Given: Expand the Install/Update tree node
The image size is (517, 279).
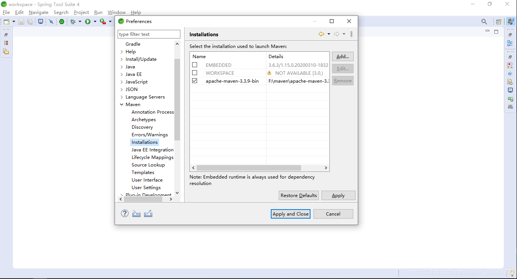Looking at the screenshot, I should click(x=121, y=59).
